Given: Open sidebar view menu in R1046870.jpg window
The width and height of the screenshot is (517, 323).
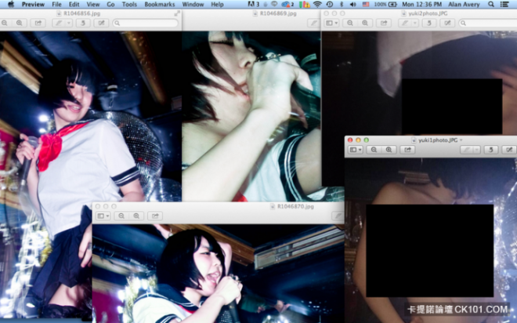Looking at the screenshot, I should [x=102, y=216].
